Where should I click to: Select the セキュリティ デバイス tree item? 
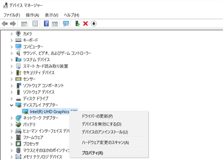point(39,73)
